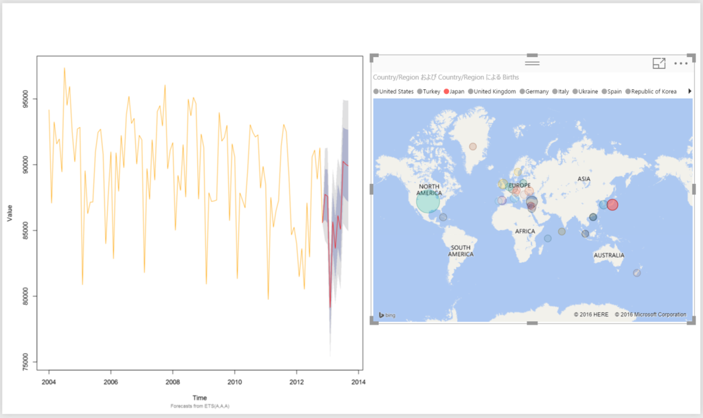Open focus mode for the map visual

click(658, 63)
